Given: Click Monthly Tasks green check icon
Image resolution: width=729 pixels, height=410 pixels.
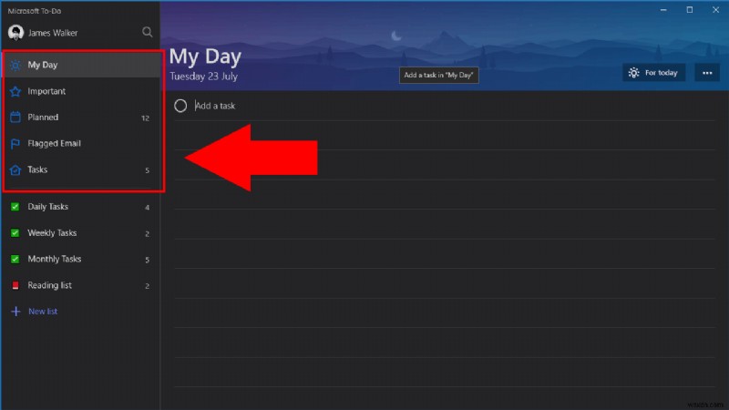Looking at the screenshot, I should click(15, 259).
